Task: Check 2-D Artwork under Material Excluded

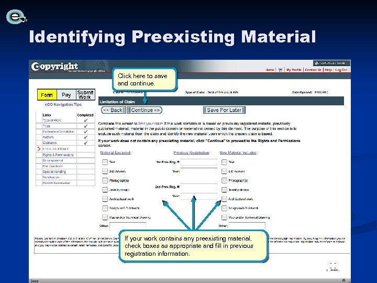Action: click(105, 171)
